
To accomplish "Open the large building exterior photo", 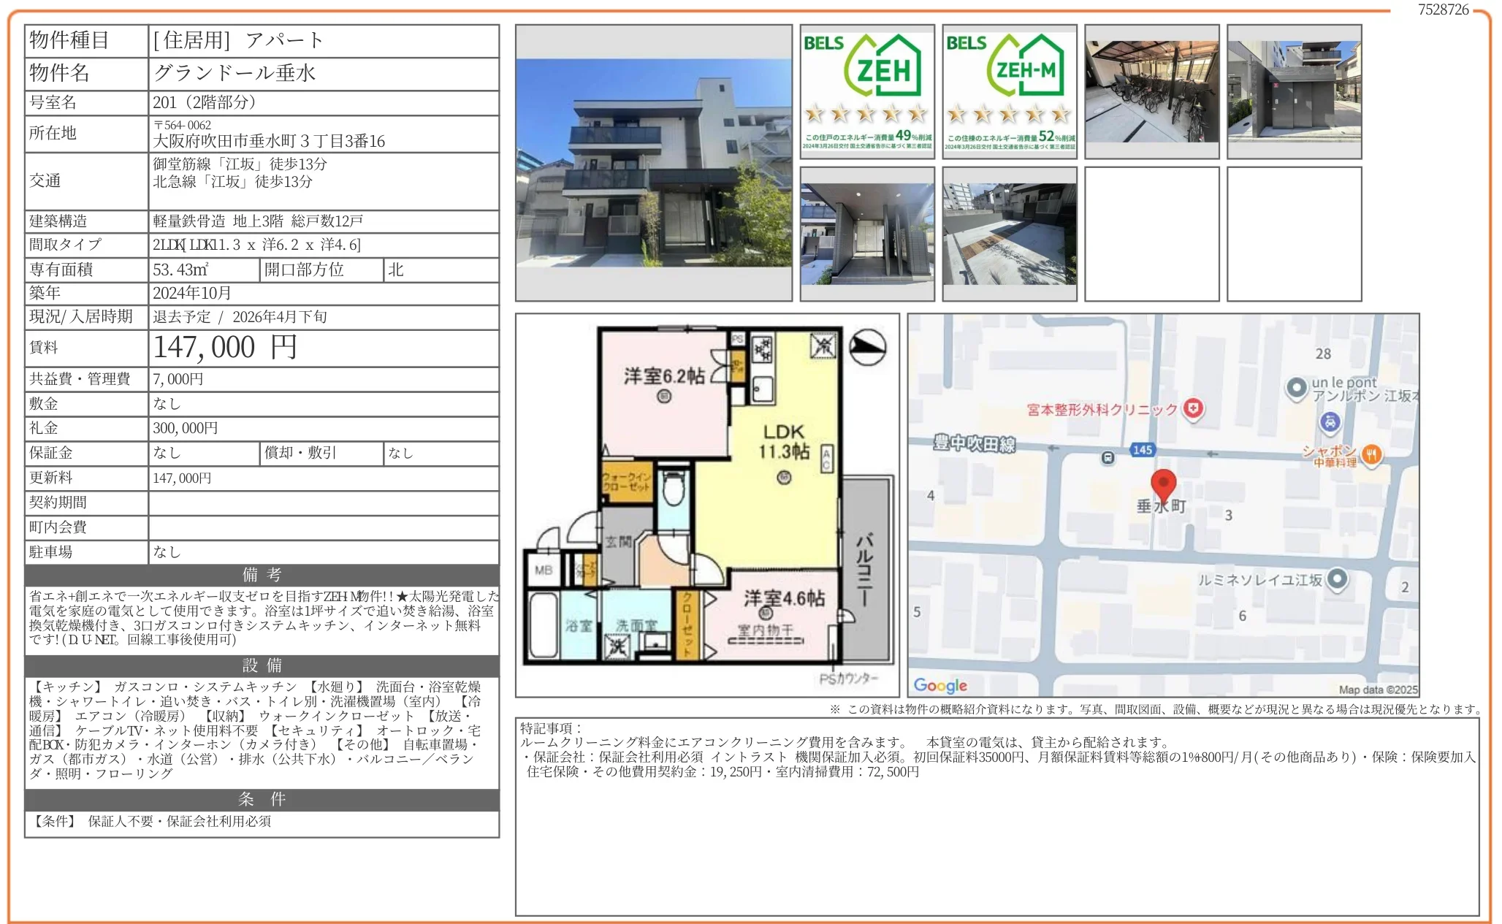I will pos(654,163).
